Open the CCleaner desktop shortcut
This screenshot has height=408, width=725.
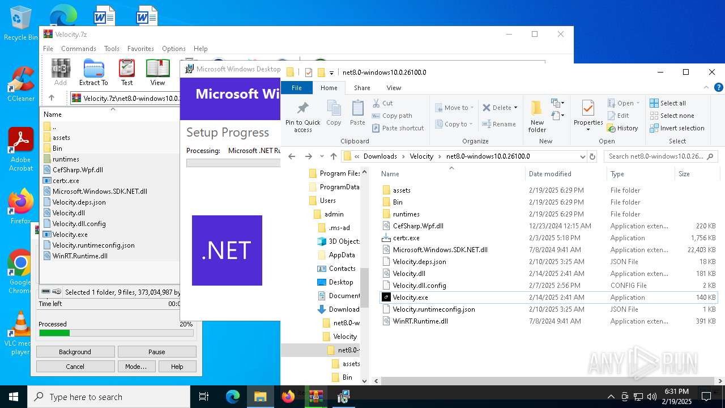[21, 85]
